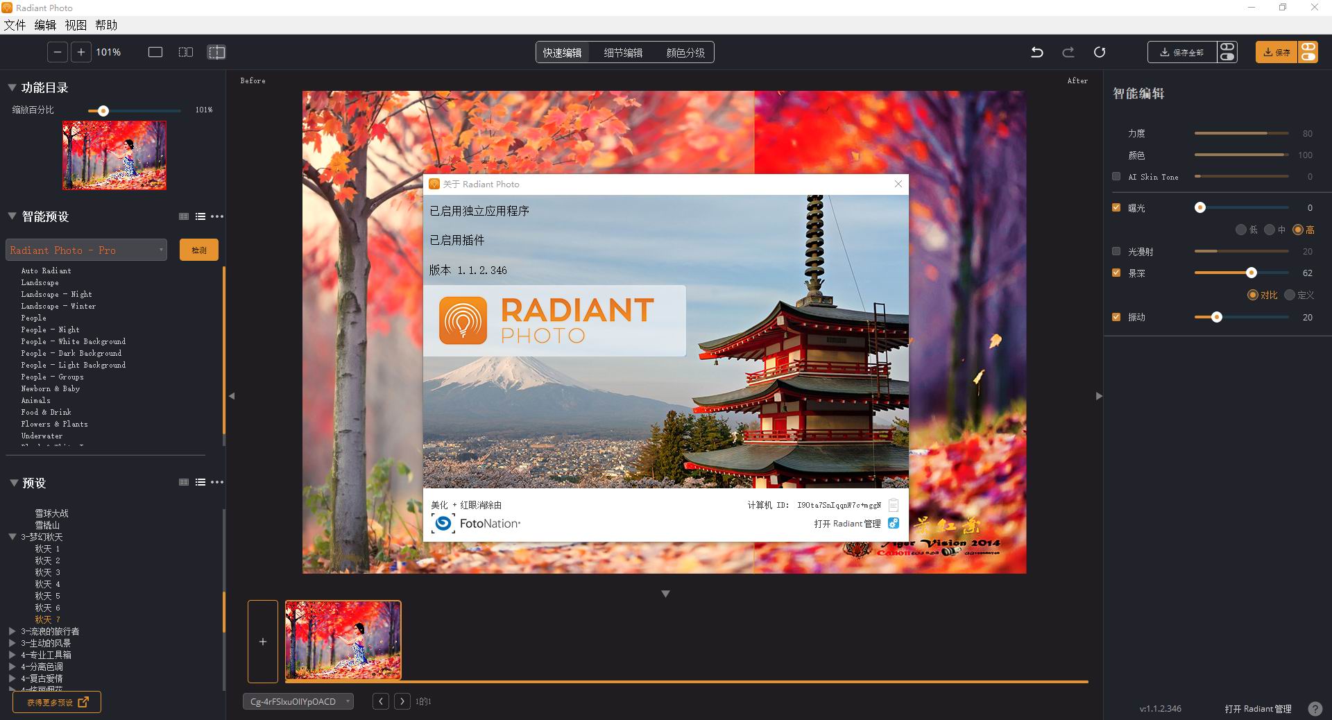Image resolution: width=1332 pixels, height=720 pixels.
Task: Collapse the 预设 section
Action: [13, 483]
